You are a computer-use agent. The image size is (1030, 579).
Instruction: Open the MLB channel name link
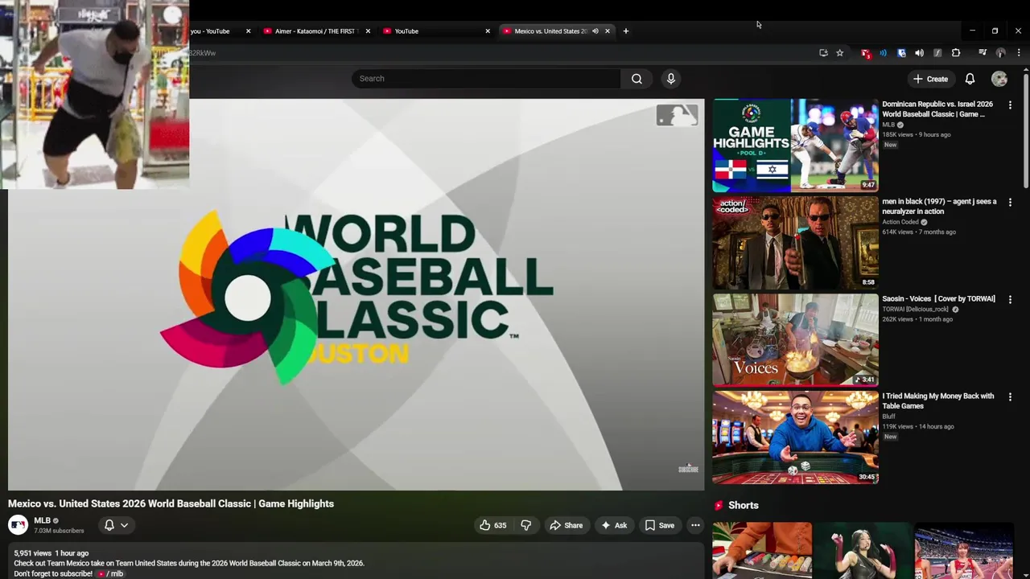coord(42,520)
